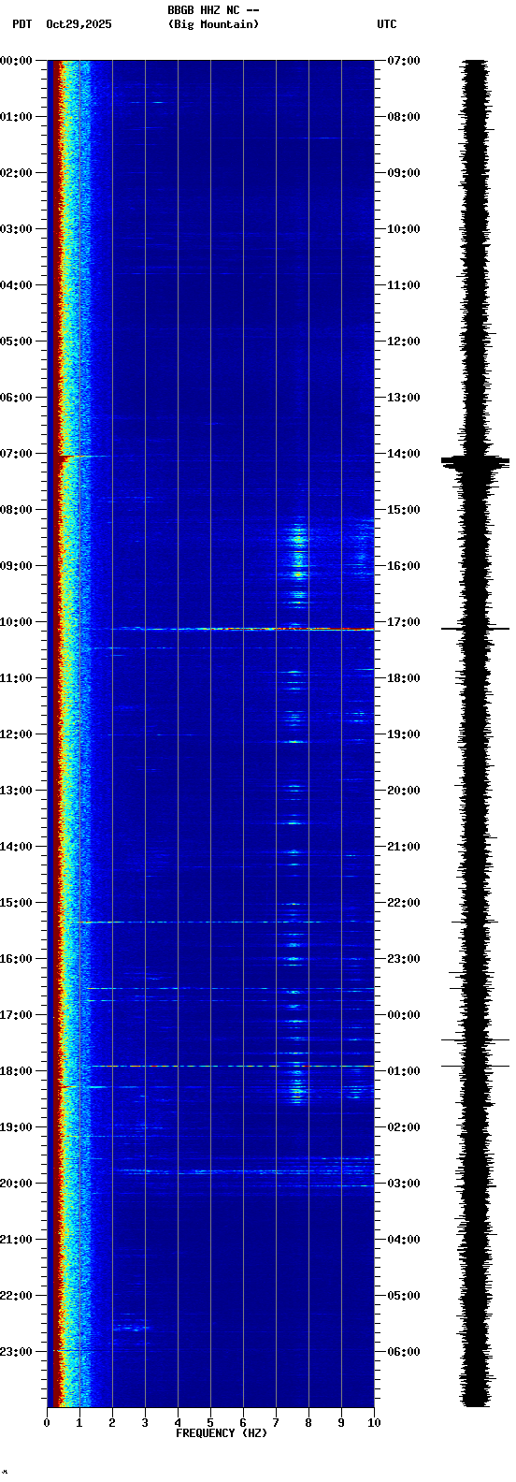Click the 07:00 PDT time label on left axis
Screen dimensions: 516x1482
pyautogui.click(x=16, y=454)
